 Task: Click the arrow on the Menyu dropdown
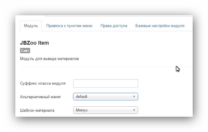click(x=134, y=110)
